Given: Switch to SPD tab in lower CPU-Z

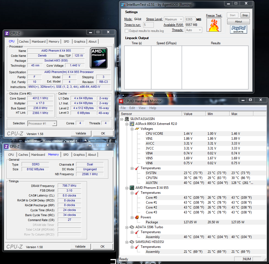Looking at the screenshot, I should (66, 155).
